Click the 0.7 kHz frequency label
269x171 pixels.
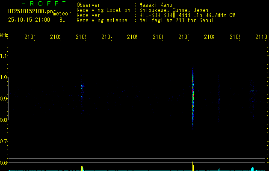(x=3, y=142)
